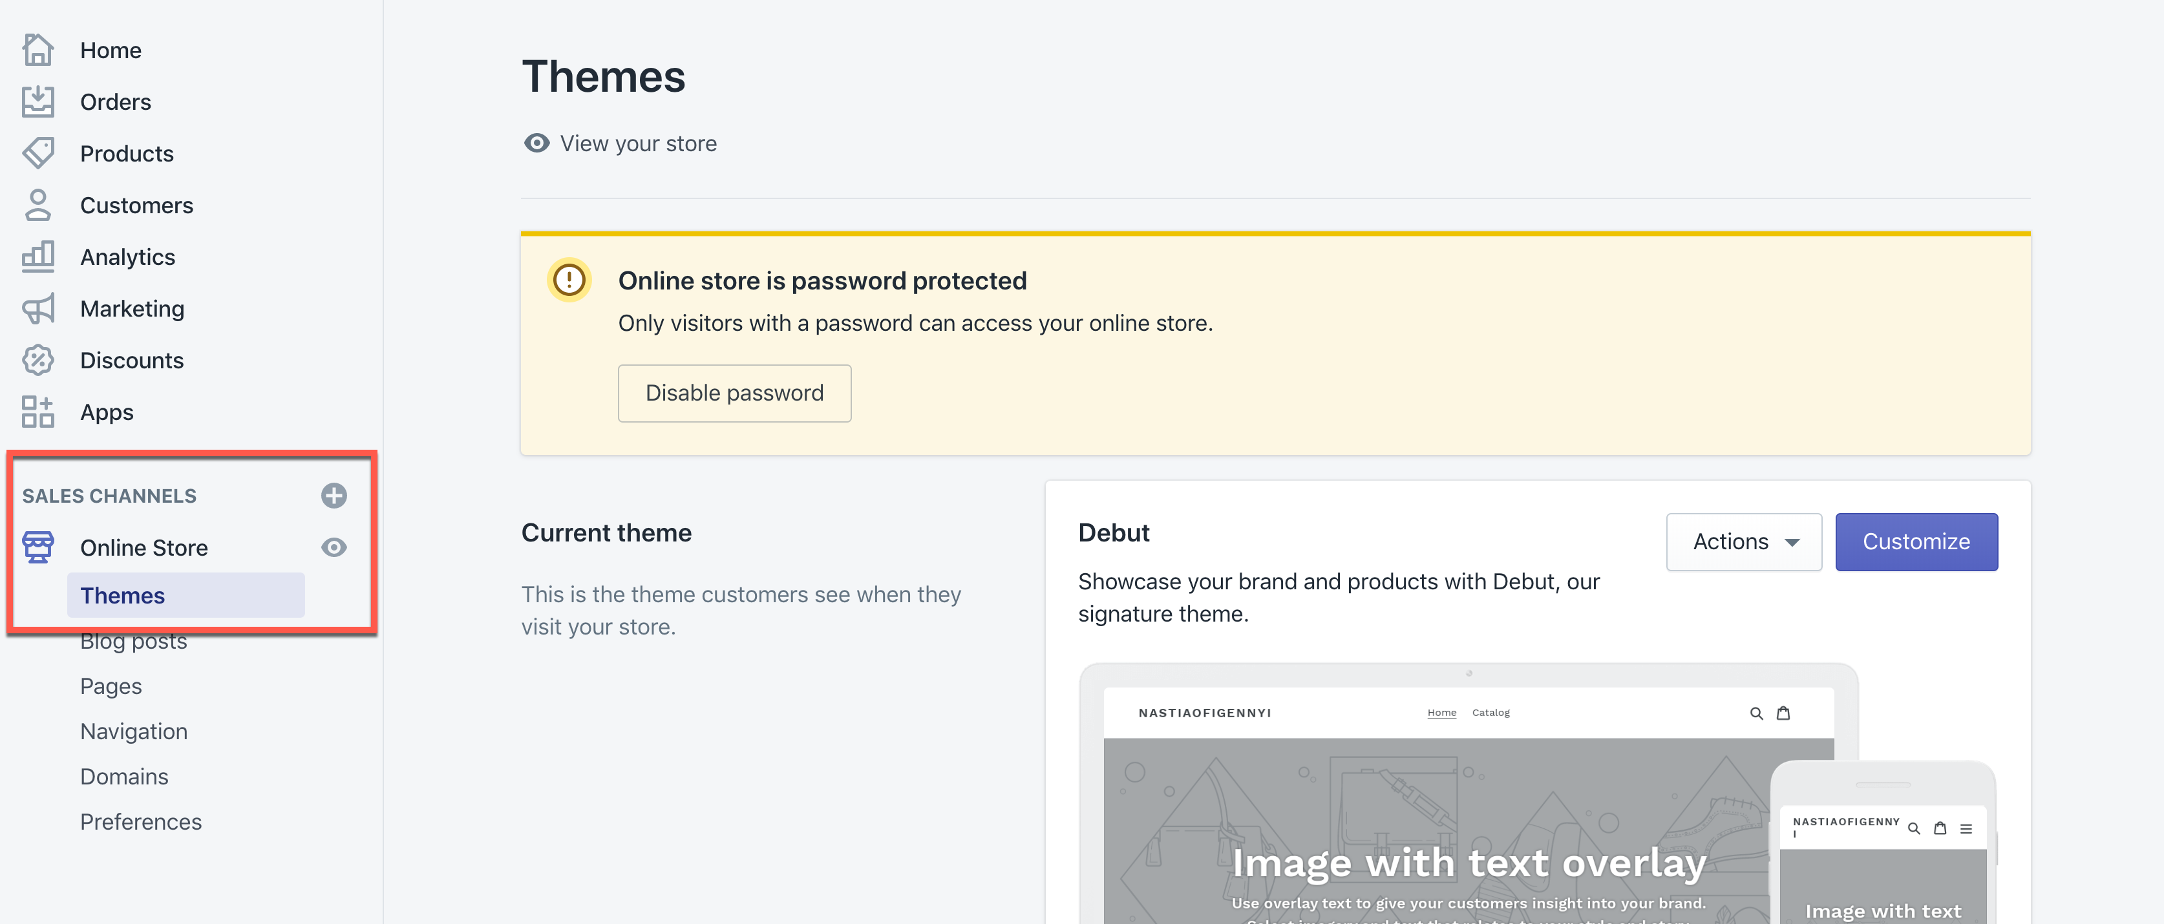This screenshot has width=2164, height=924.
Task: Click the Debut theme title
Action: point(1113,532)
